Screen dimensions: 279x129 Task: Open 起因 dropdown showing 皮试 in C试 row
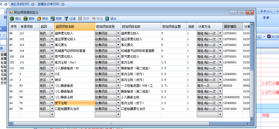[x=52, y=74]
